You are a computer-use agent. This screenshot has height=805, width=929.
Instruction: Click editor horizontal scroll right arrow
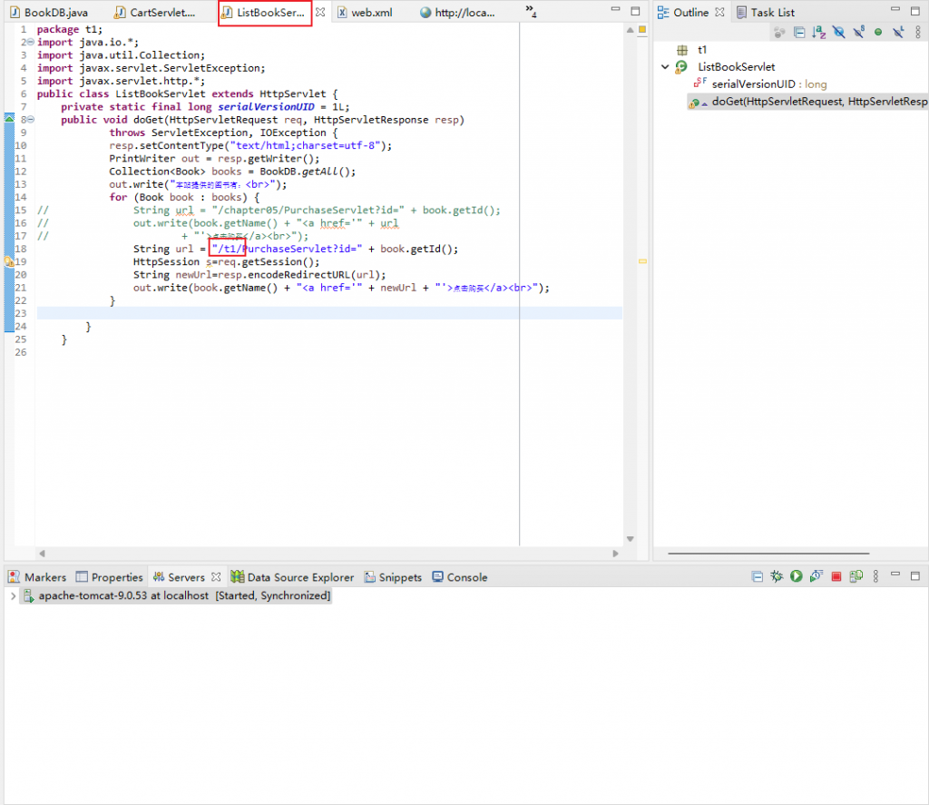pyautogui.click(x=616, y=554)
